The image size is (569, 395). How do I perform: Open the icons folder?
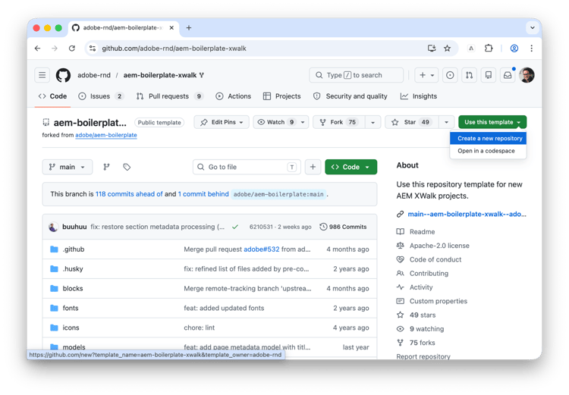tap(71, 328)
